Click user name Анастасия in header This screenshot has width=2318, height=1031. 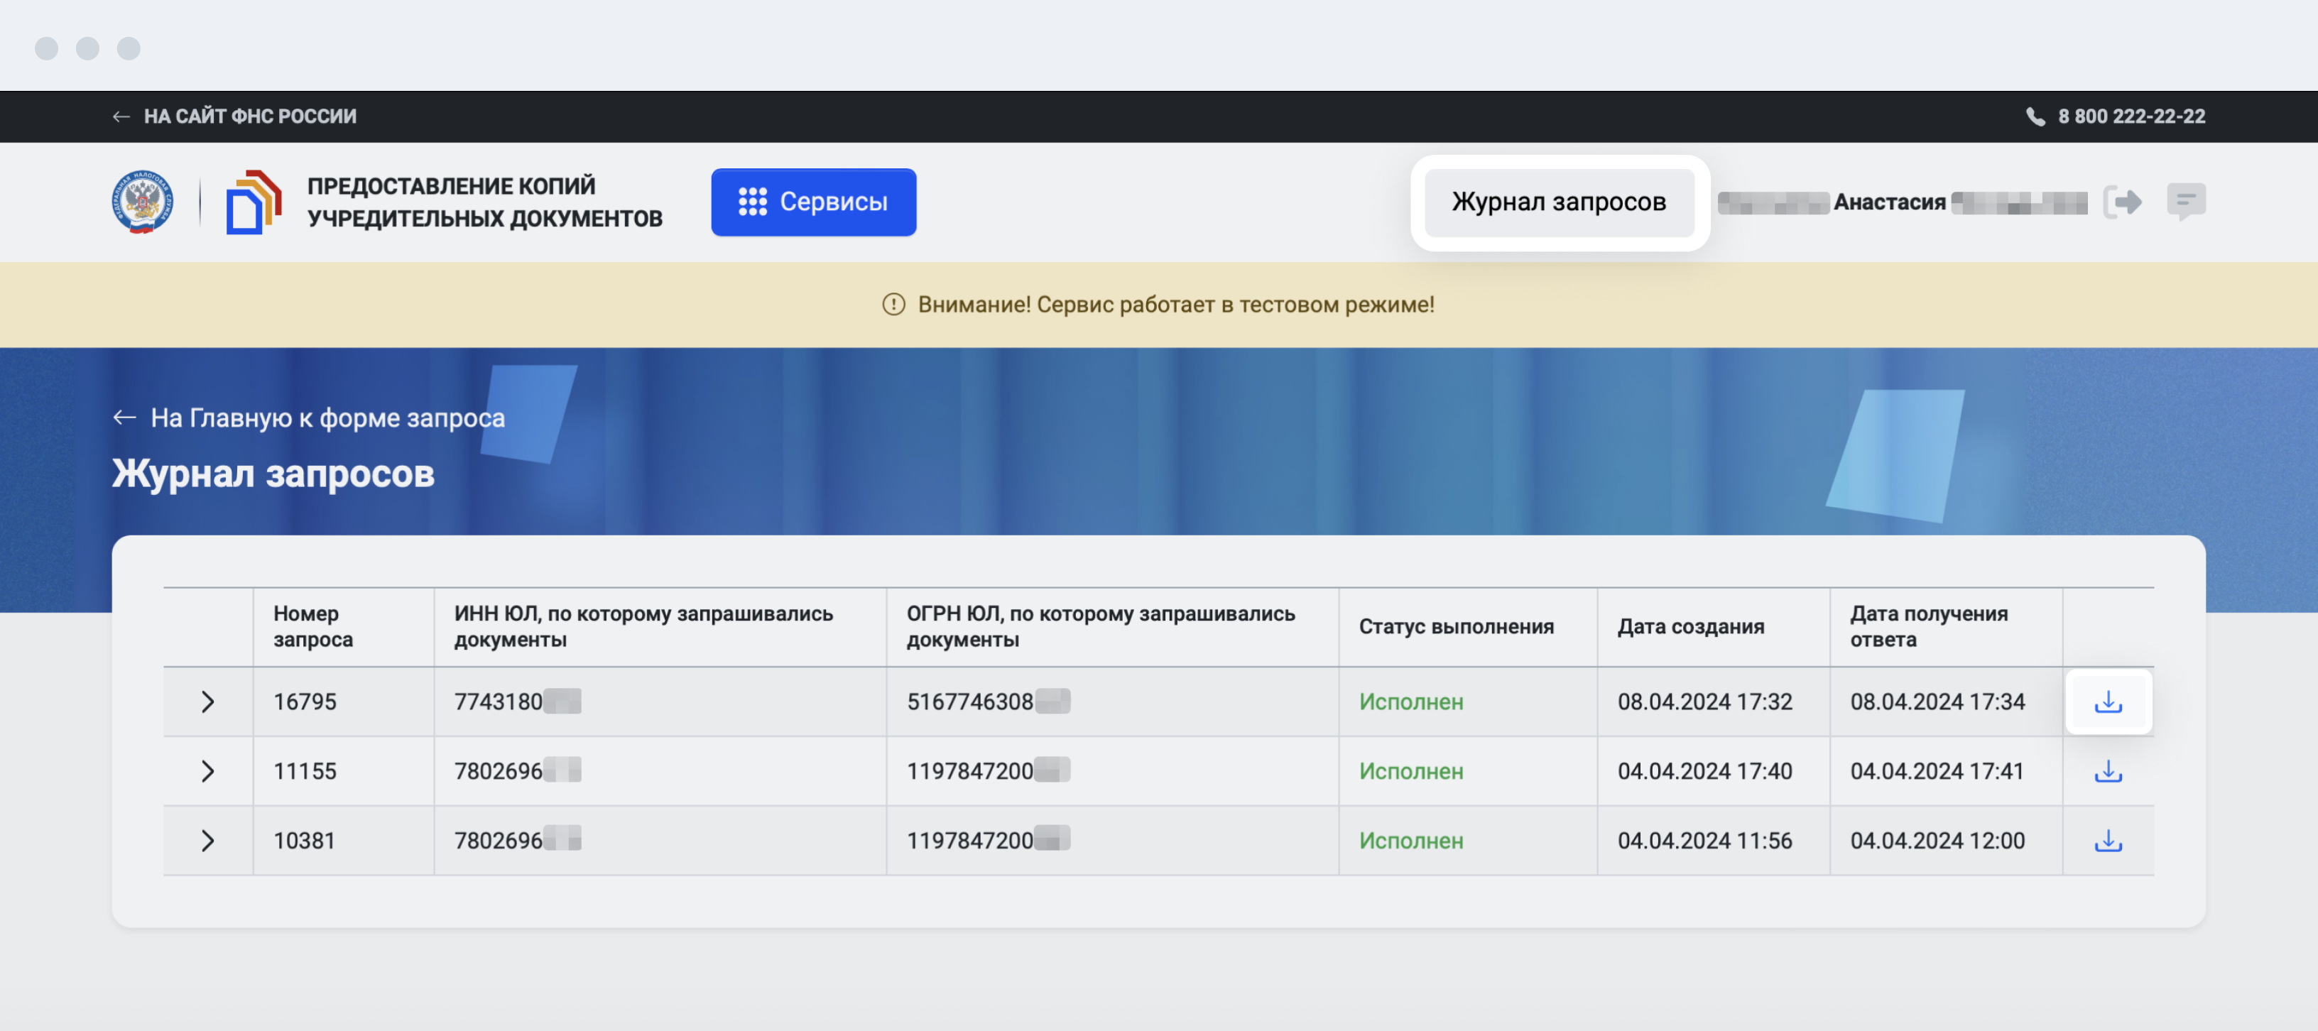point(1889,202)
